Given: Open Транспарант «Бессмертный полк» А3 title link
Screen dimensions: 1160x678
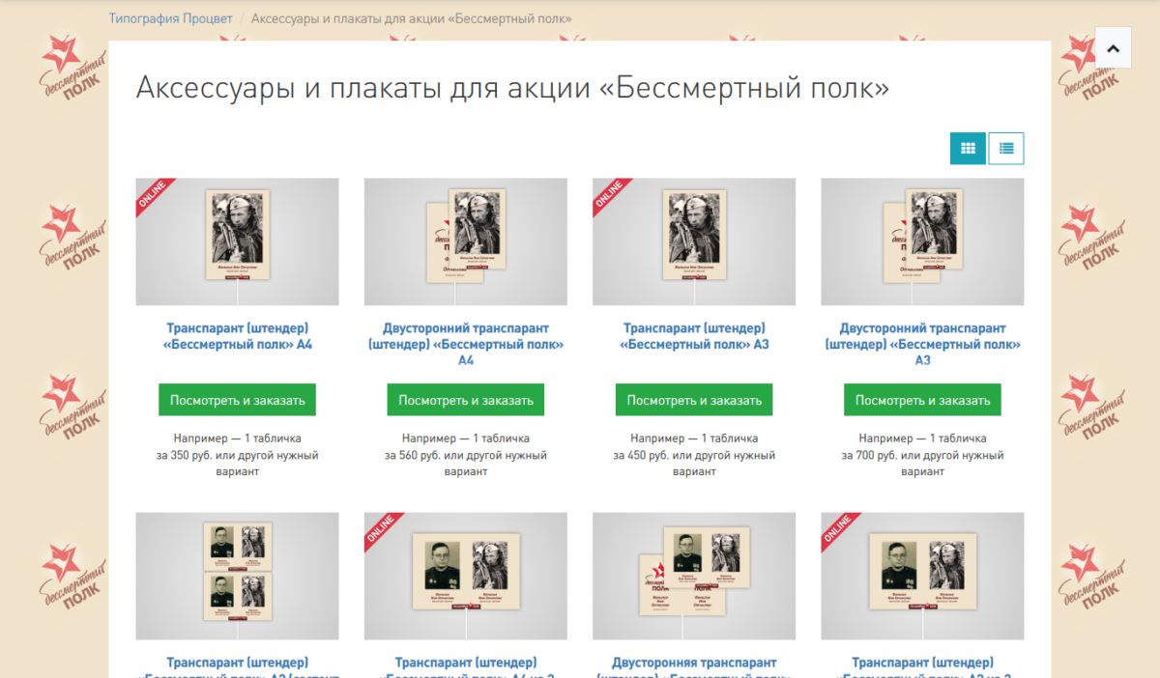Looking at the screenshot, I should click(x=694, y=336).
